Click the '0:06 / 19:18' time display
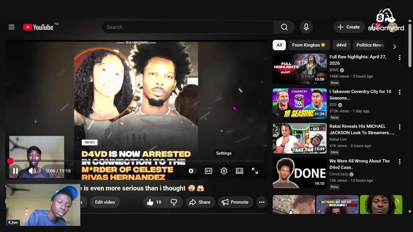 pyautogui.click(x=58, y=171)
